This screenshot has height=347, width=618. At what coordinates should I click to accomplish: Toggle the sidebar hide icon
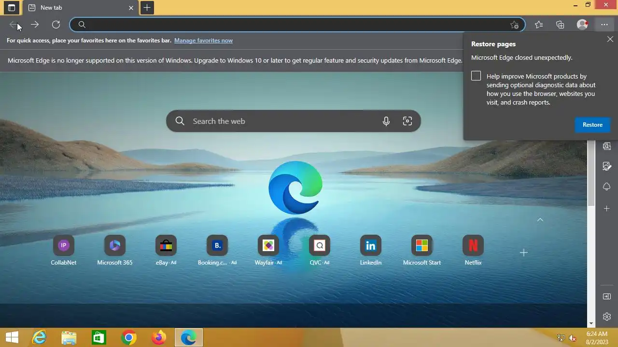coord(607,296)
